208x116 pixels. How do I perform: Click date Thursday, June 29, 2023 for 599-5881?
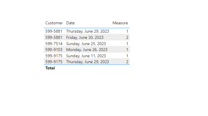(87, 31)
